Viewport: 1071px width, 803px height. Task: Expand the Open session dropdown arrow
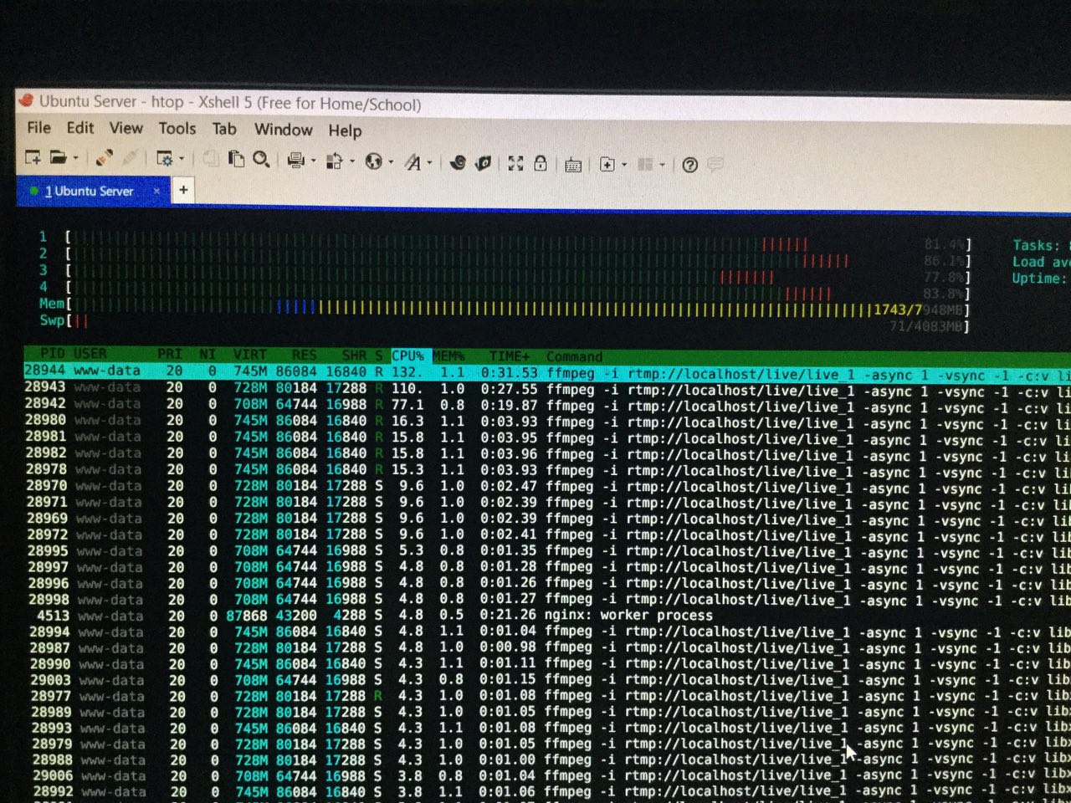click(75, 157)
